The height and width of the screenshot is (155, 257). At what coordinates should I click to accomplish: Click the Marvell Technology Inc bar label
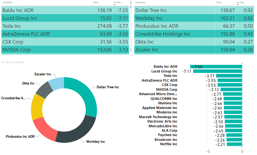tap(158, 117)
